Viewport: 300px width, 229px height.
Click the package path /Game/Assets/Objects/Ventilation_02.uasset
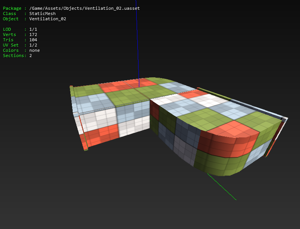click(x=84, y=8)
